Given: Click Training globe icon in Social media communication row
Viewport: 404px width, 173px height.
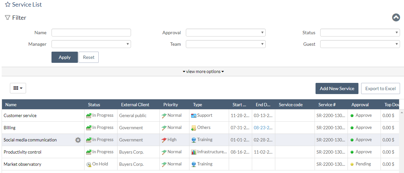Looking at the screenshot, I should click(x=194, y=140).
